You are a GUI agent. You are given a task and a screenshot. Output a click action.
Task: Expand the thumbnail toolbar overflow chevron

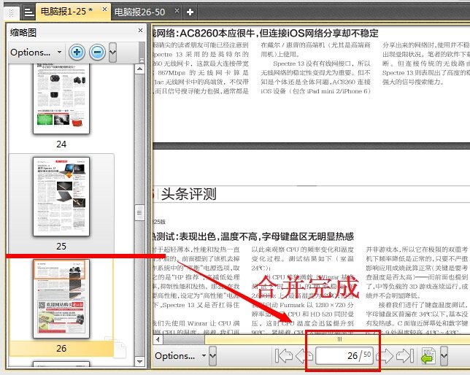[112, 52]
